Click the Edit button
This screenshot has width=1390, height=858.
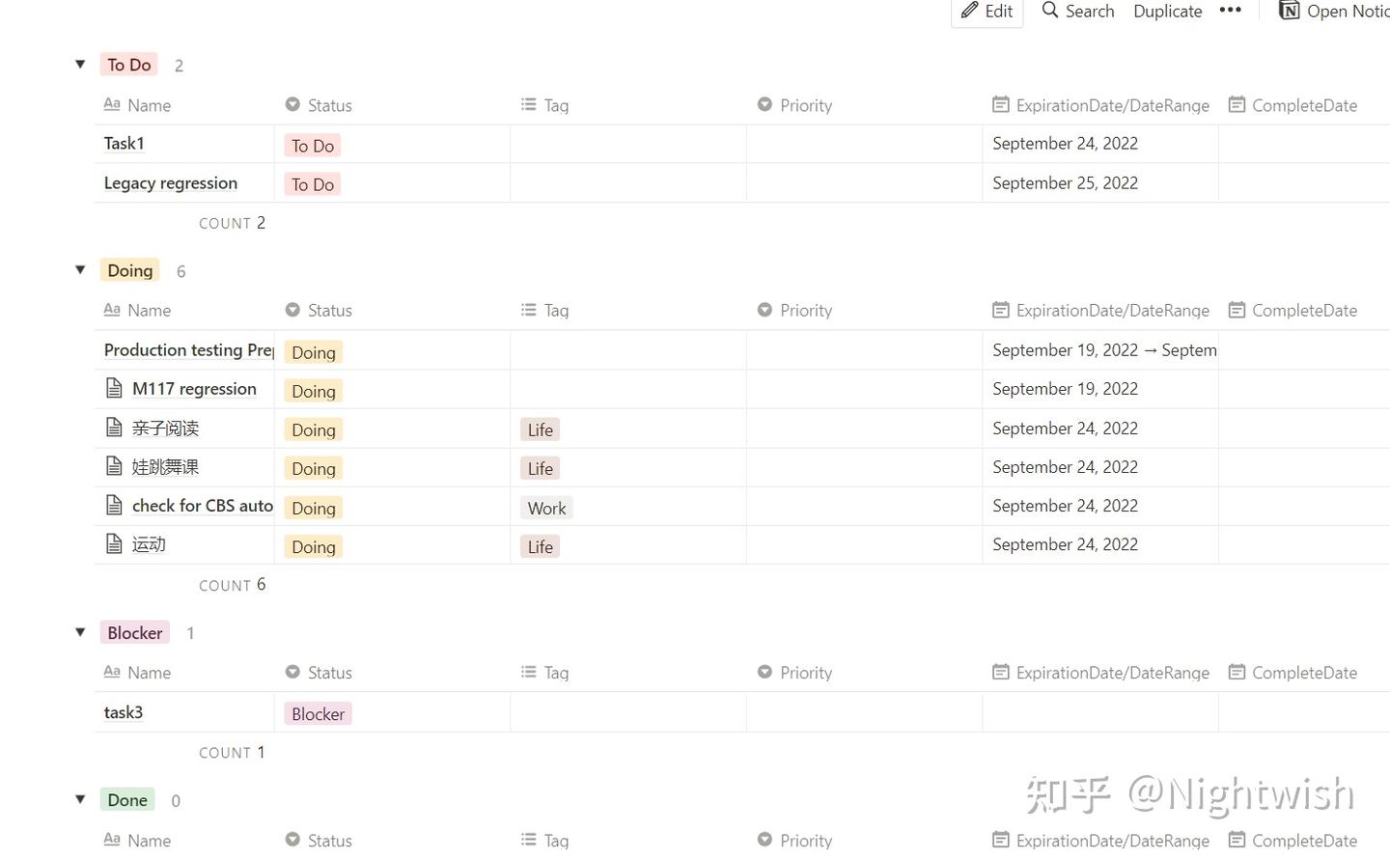(987, 11)
